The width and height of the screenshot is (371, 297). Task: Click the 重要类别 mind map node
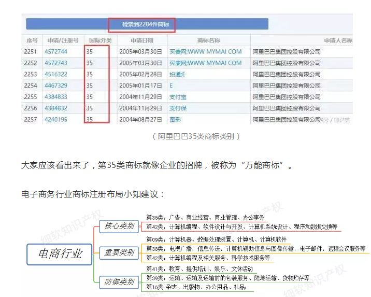click(x=119, y=253)
